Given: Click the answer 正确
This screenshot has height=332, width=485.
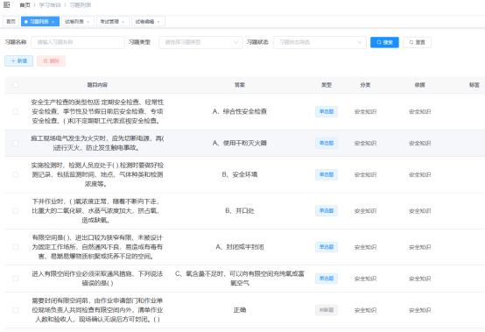Looking at the screenshot, I should click(x=240, y=310).
